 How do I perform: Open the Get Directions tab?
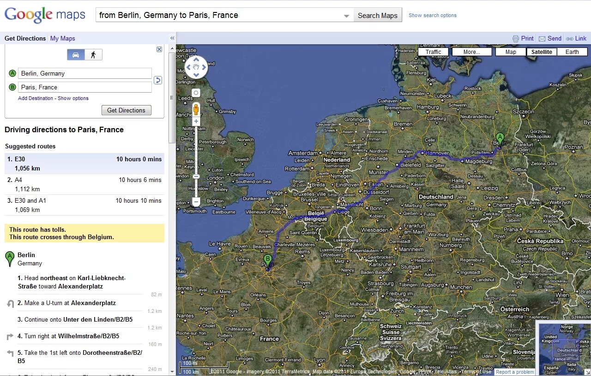[25, 38]
